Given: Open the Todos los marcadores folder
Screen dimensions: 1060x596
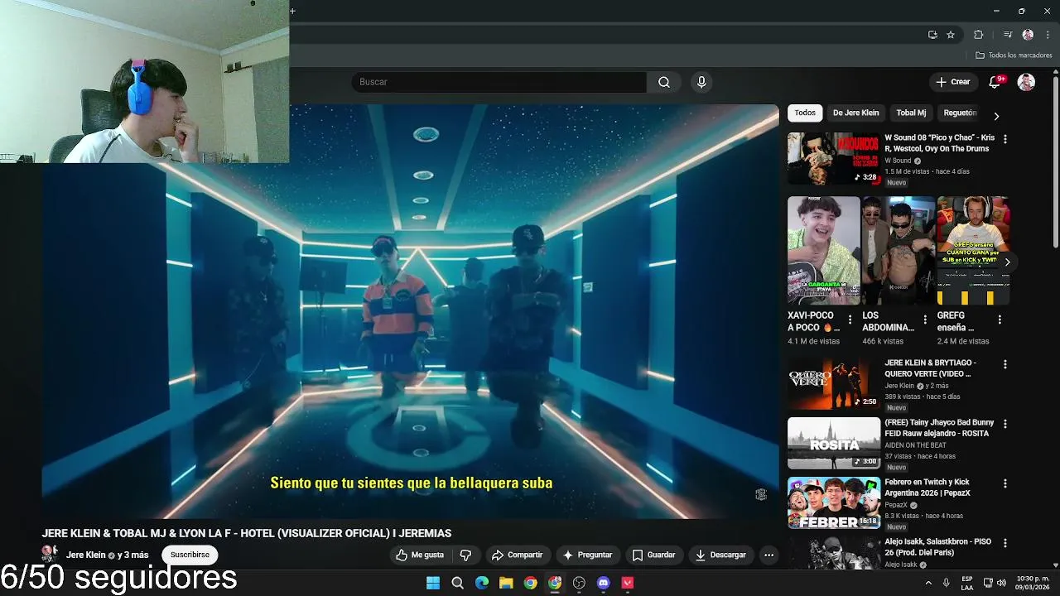Looking at the screenshot, I should [x=1014, y=55].
